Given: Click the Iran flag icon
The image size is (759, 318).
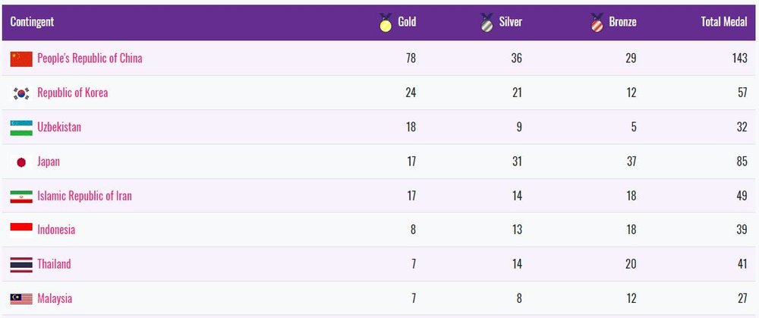Looking at the screenshot, I should [21, 197].
